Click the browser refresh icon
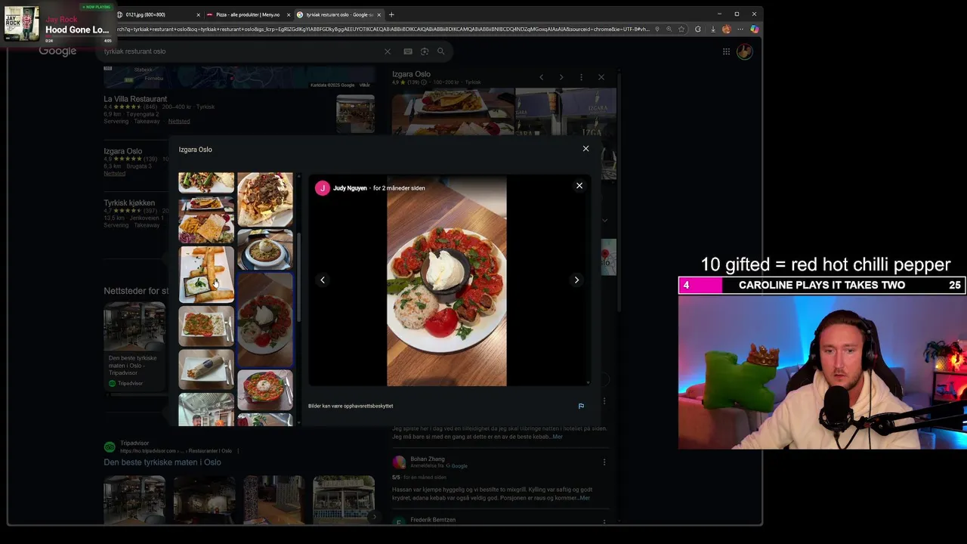Image resolution: width=967 pixels, height=544 pixels. [x=697, y=29]
